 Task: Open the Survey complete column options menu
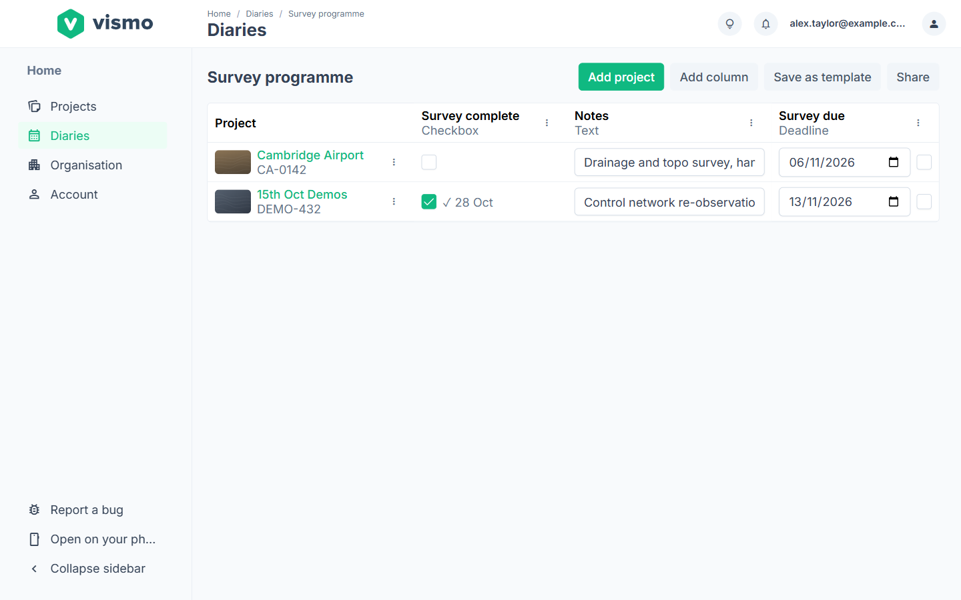(547, 123)
